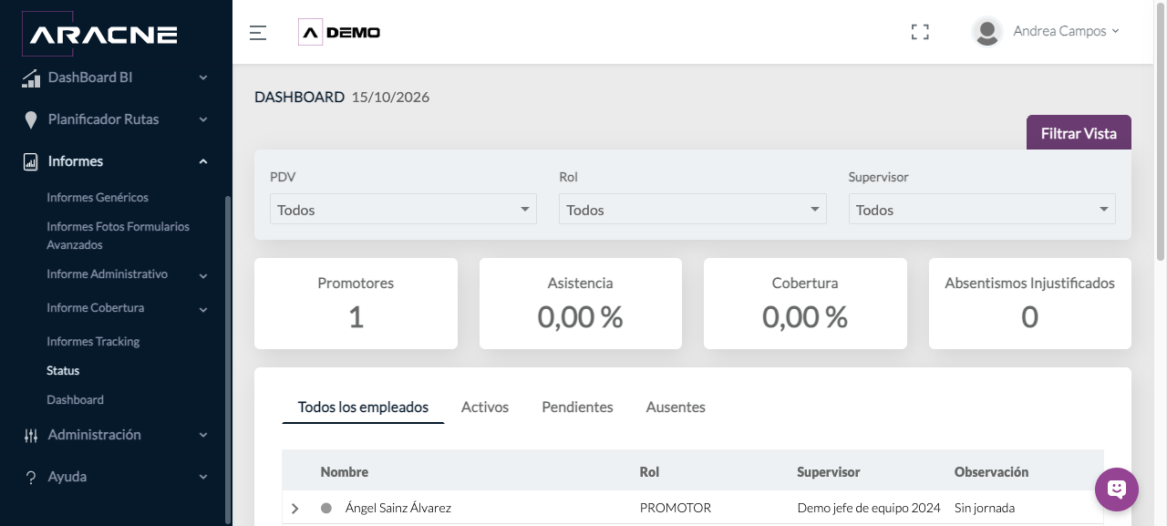1167x526 pixels.
Task: Click the Filtrar Vista button
Action: click(x=1079, y=133)
